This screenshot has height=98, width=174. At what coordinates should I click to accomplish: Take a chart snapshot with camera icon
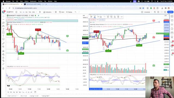(165, 12)
